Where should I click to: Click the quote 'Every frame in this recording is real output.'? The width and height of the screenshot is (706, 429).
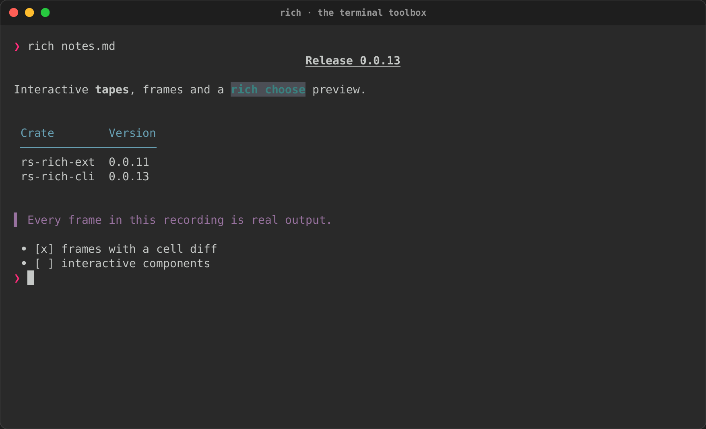(x=180, y=220)
